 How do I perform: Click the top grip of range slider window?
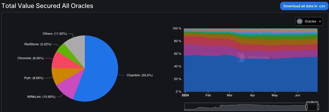click(x=312, y=102)
